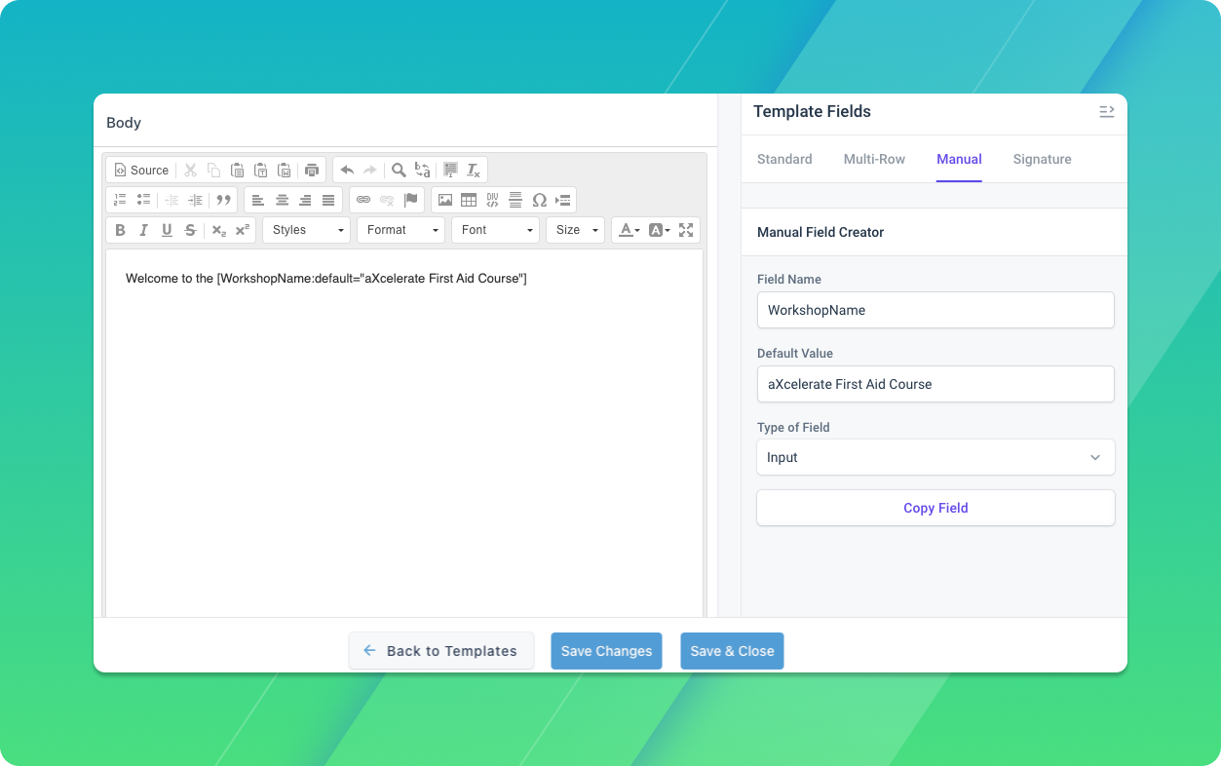Insert a bulleted list
Viewport: 1221px width, 766px height.
point(143,200)
